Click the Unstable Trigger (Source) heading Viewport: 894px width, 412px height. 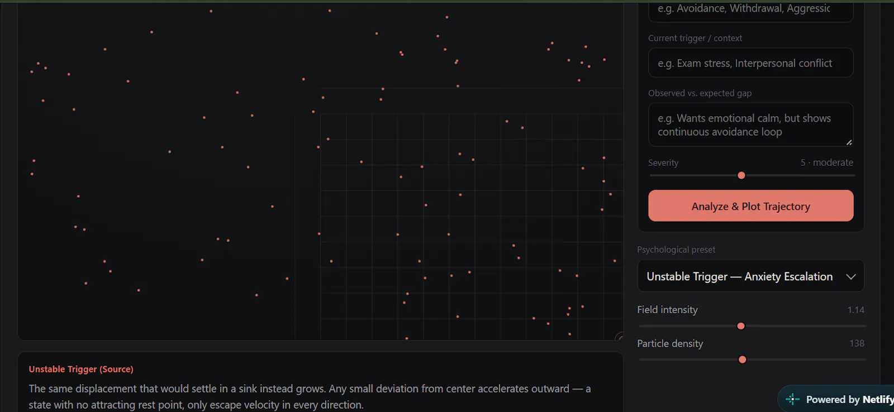[81, 369]
